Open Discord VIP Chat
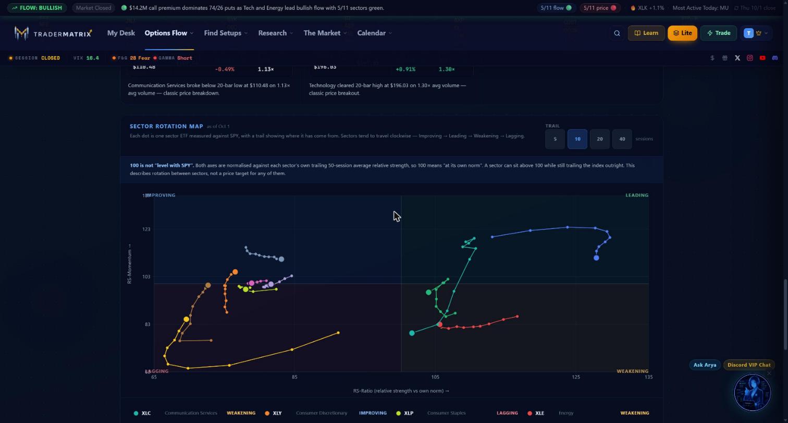The width and height of the screenshot is (788, 423). (749, 365)
